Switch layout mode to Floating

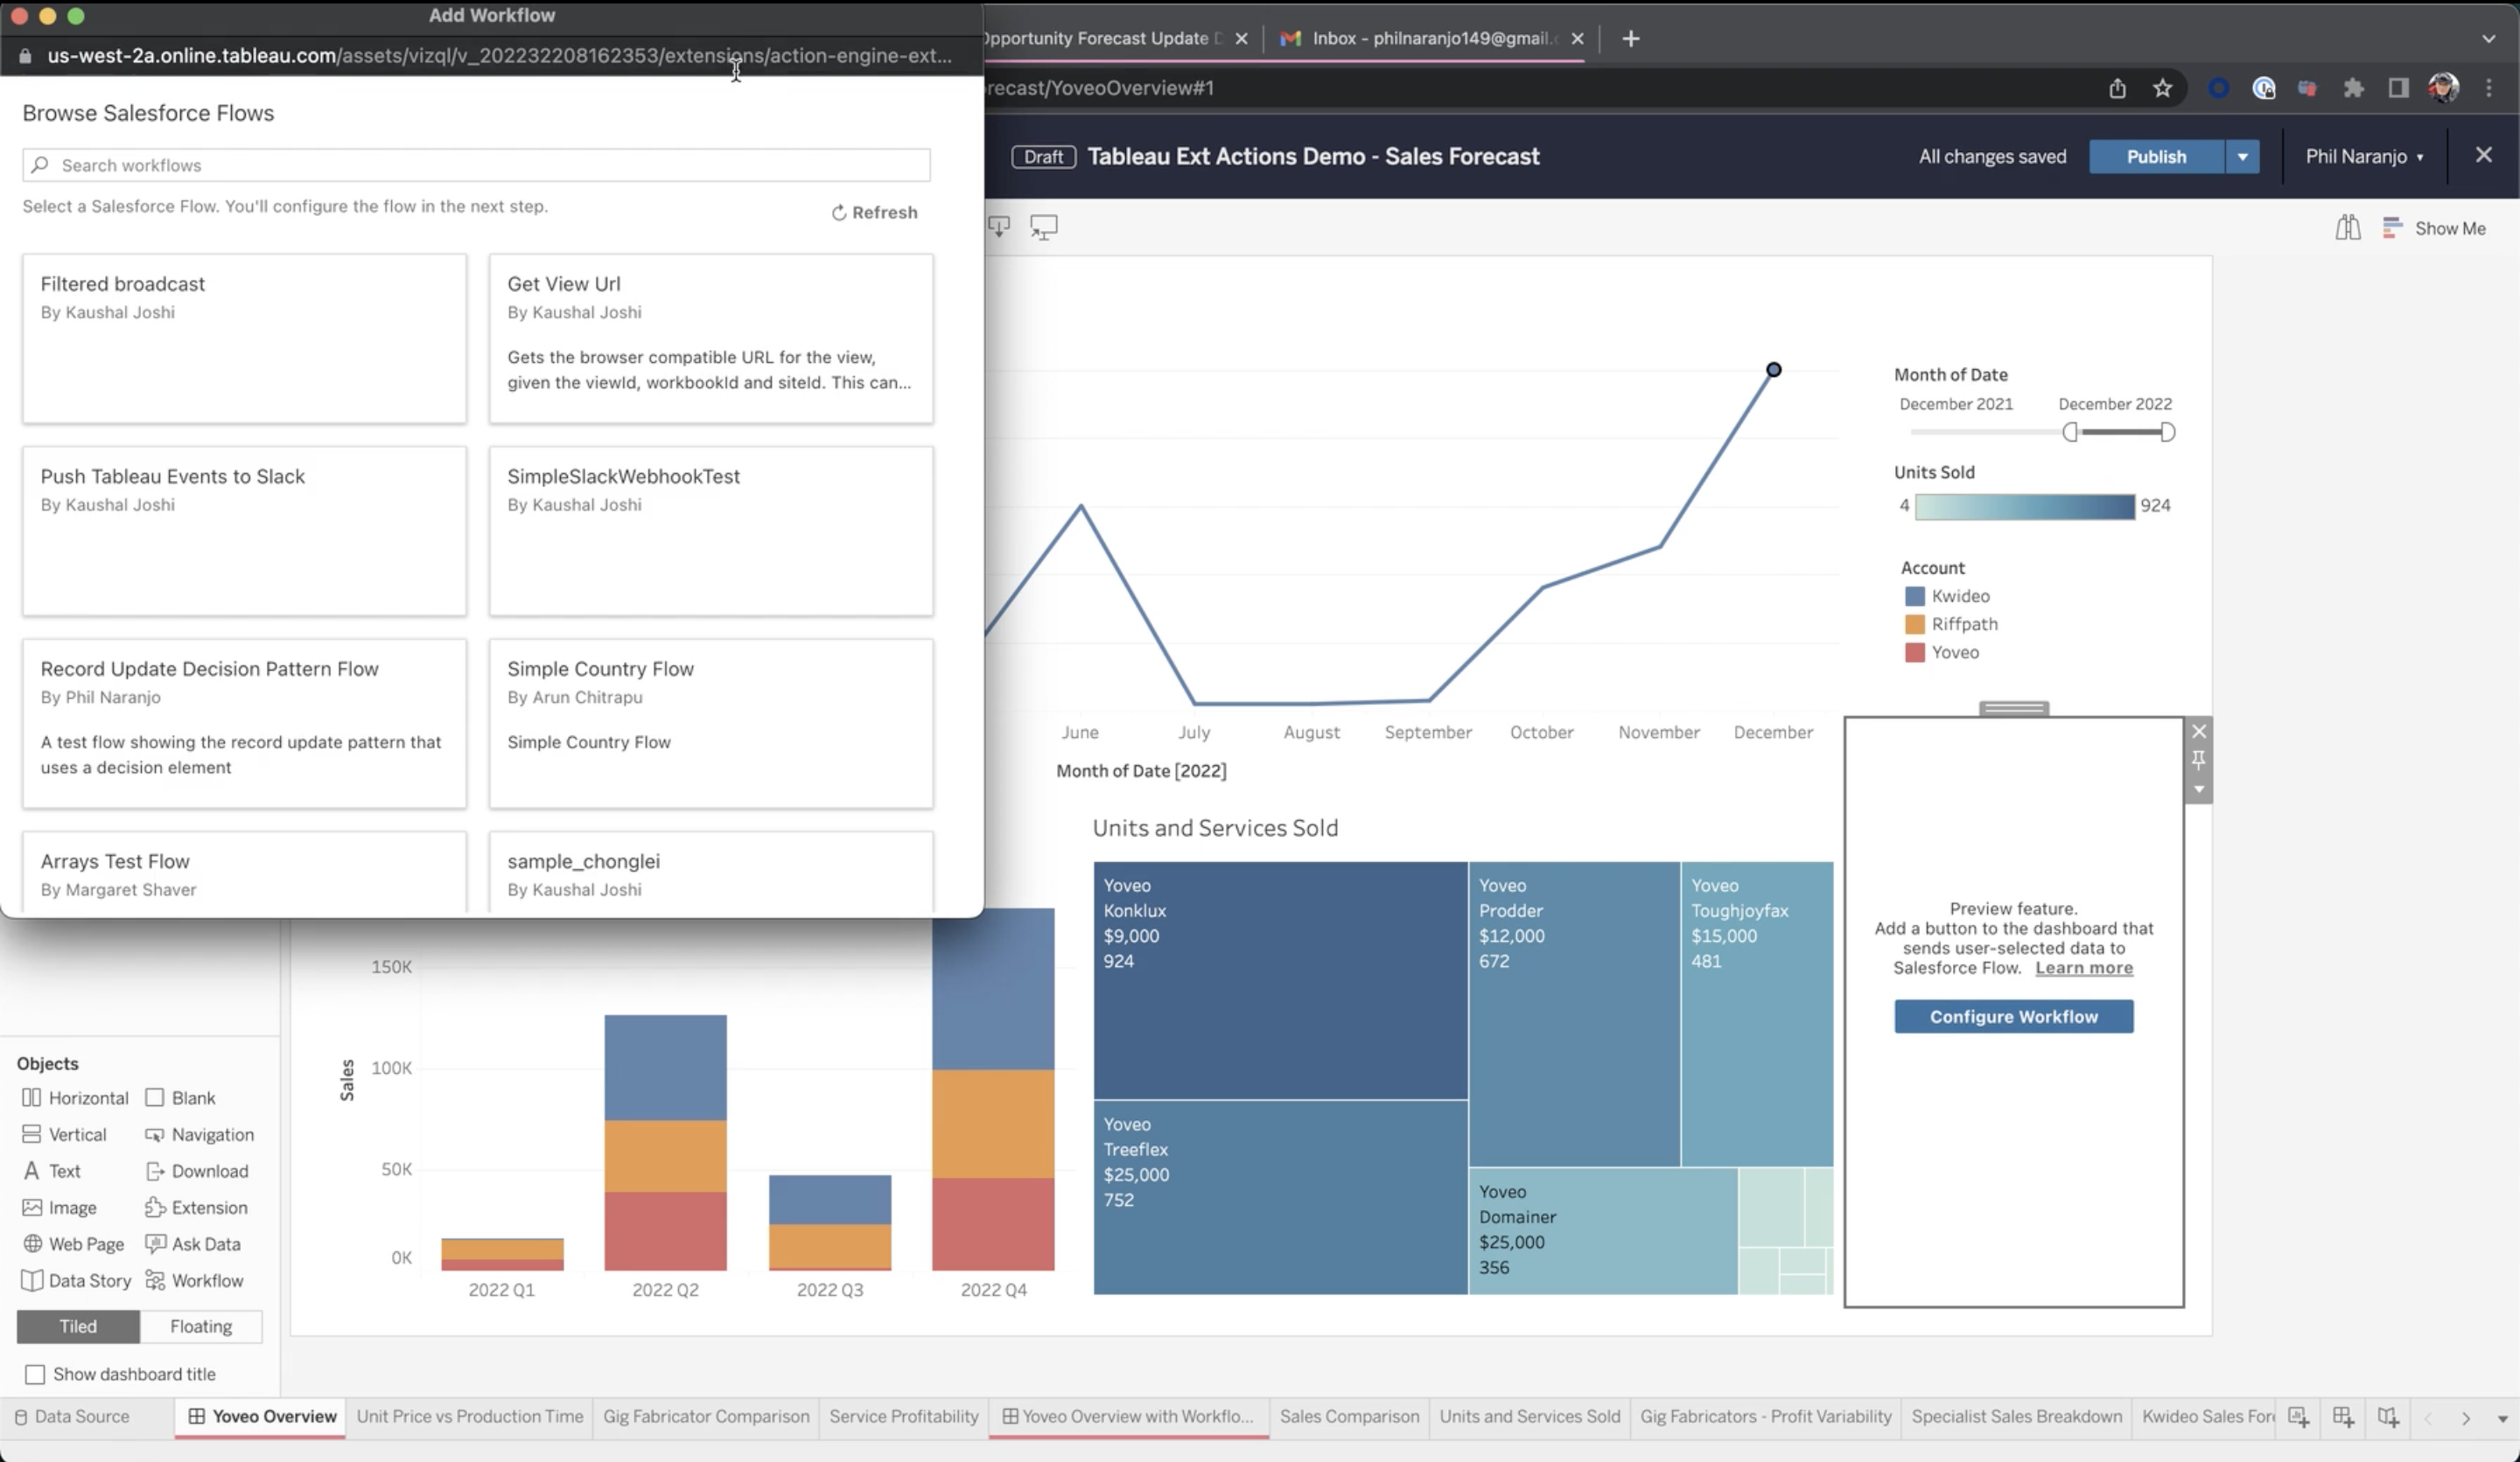click(200, 1326)
